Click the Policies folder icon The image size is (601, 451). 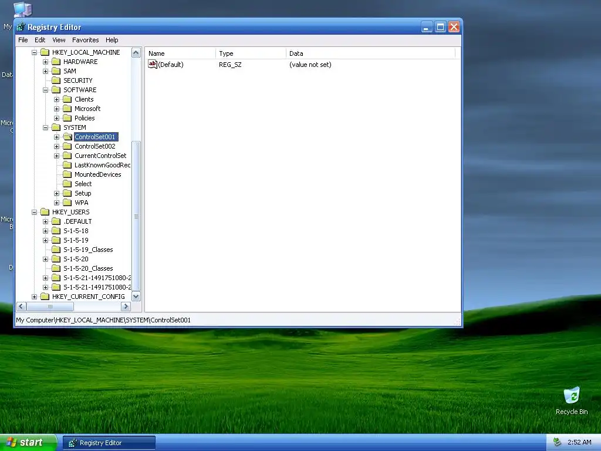(x=67, y=117)
